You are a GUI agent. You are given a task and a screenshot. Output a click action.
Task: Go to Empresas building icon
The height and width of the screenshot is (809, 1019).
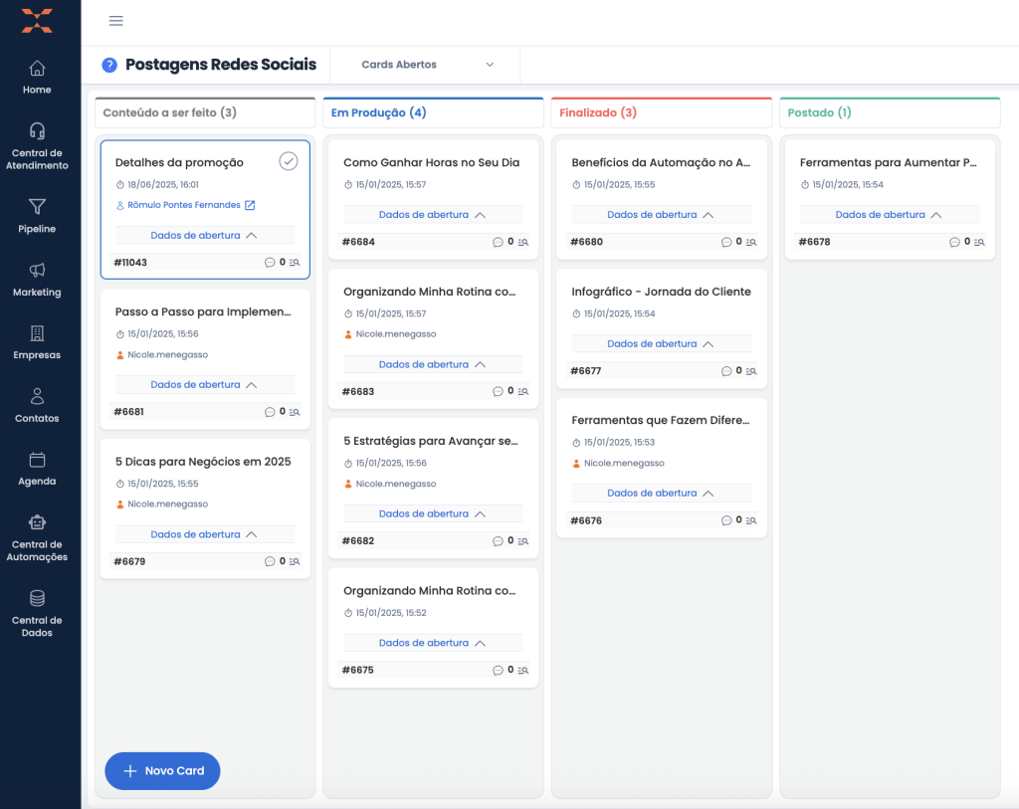(37, 333)
